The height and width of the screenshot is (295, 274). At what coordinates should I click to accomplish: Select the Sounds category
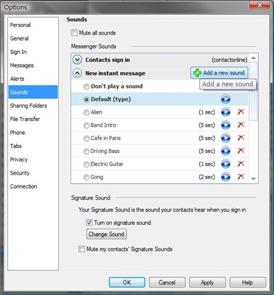[x=33, y=92]
